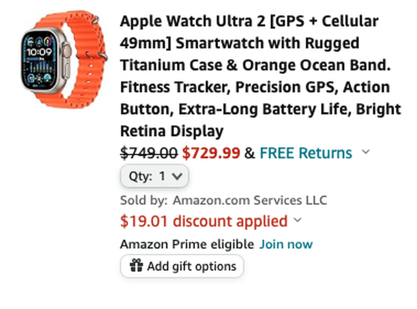The height and width of the screenshot is (309, 417).
Task: Expand the FREE Returns details chevron
Action: point(365,153)
